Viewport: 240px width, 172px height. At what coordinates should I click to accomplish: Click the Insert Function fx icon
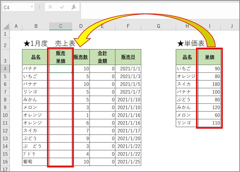pos(73,7)
